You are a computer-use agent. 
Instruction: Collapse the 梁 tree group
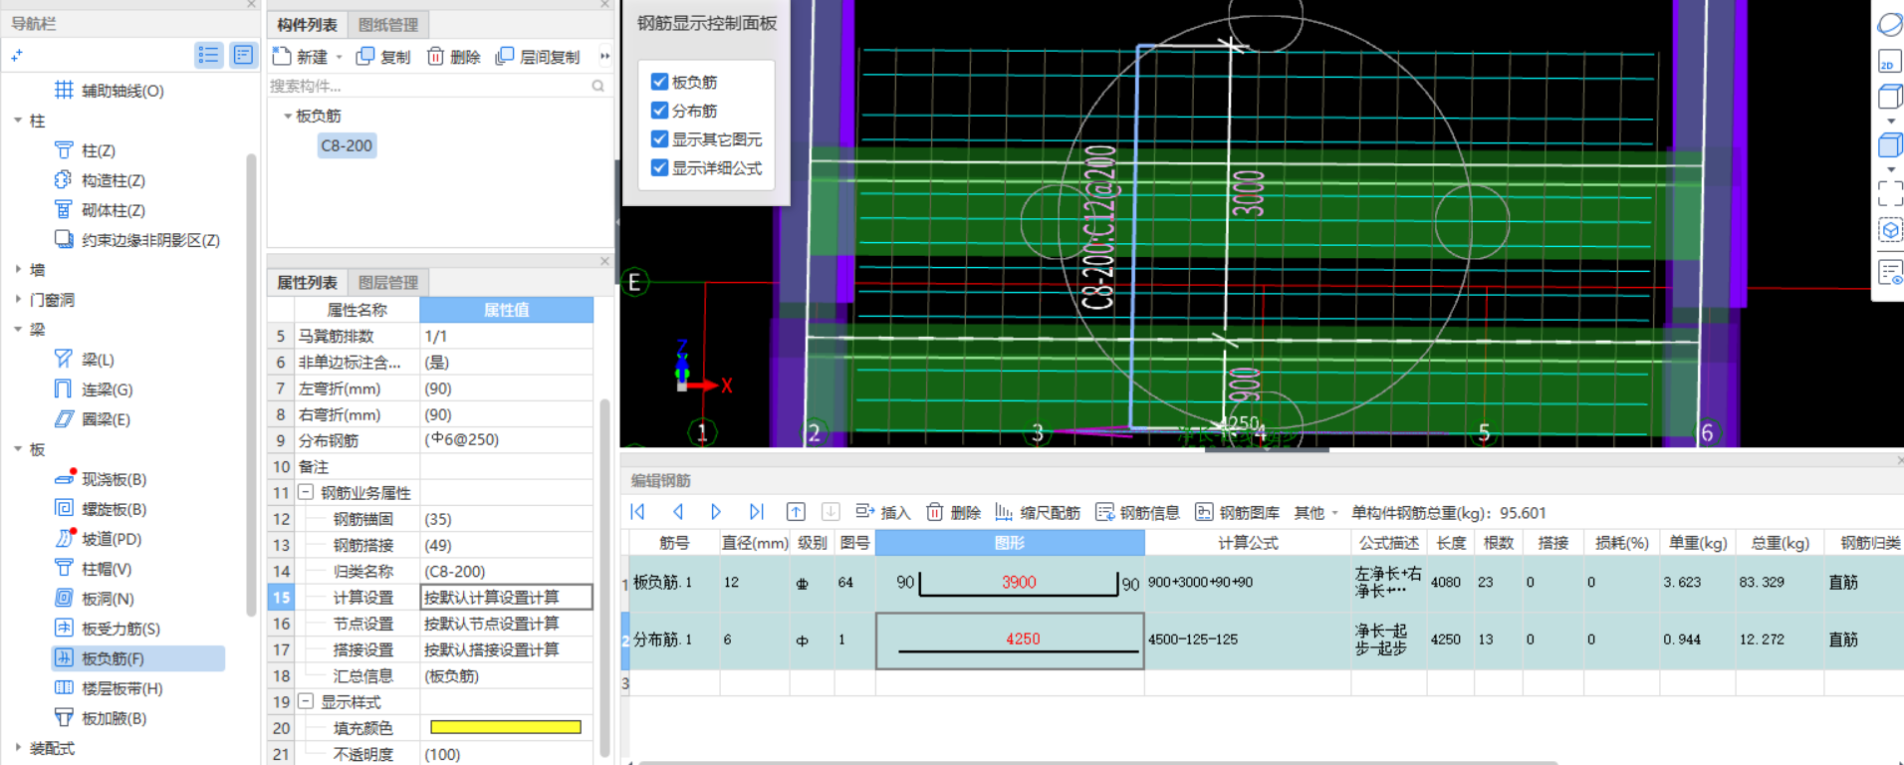[18, 330]
